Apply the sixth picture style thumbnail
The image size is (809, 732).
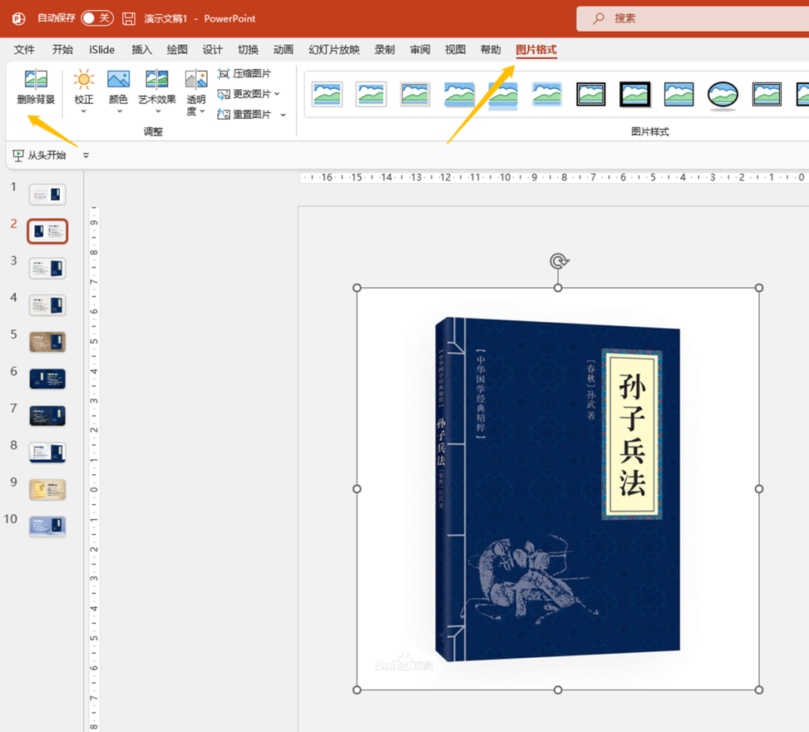(x=547, y=94)
